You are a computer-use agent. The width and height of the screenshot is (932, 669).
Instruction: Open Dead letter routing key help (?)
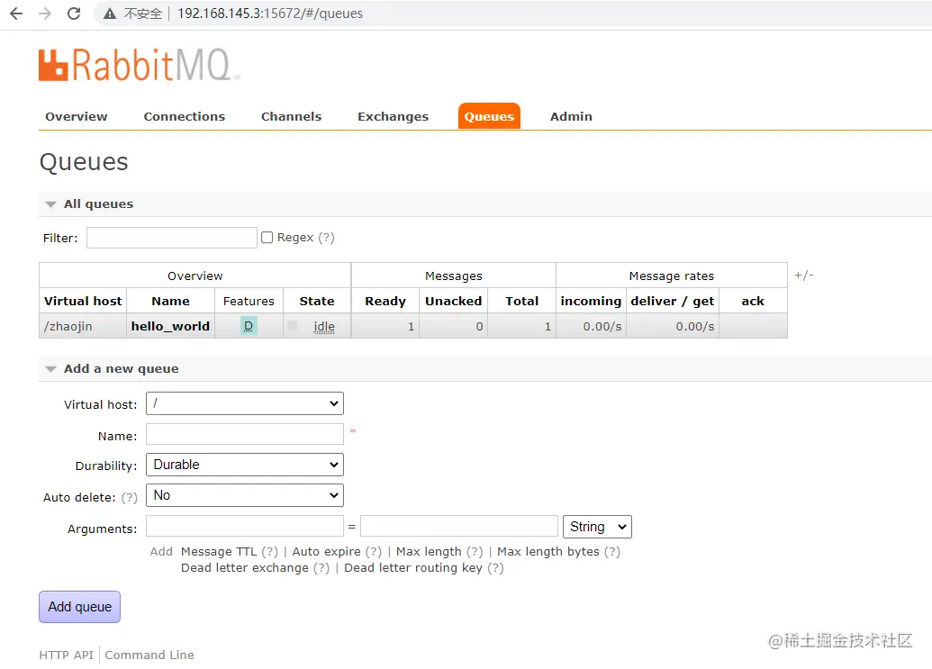point(495,567)
